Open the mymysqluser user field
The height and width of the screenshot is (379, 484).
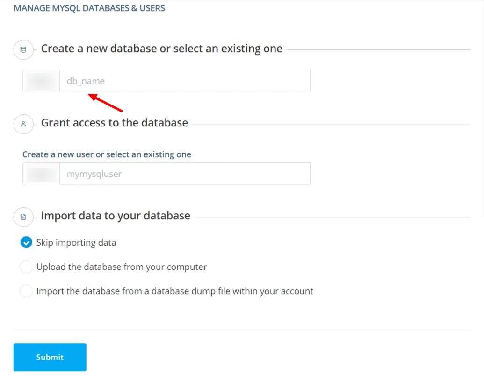184,174
